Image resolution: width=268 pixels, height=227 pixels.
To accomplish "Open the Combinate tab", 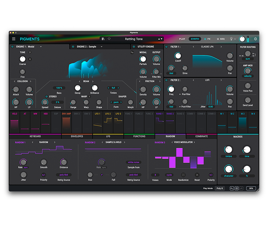I will (x=201, y=136).
